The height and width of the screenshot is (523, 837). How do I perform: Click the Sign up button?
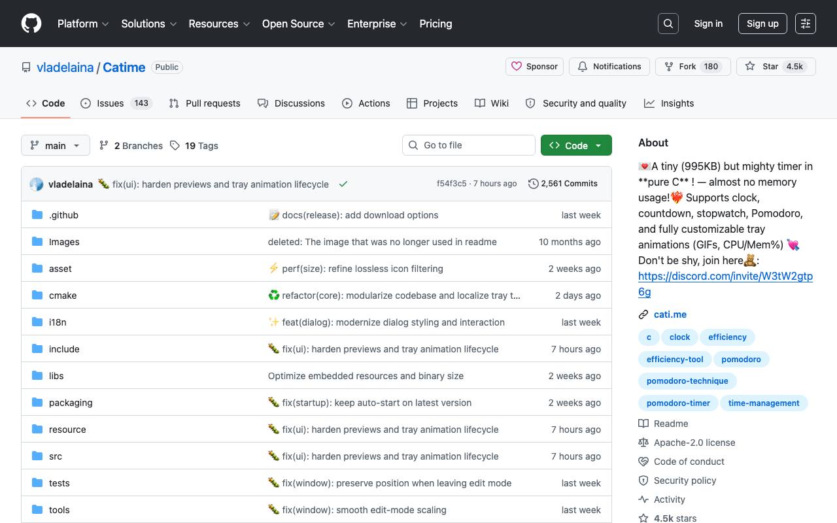[762, 24]
